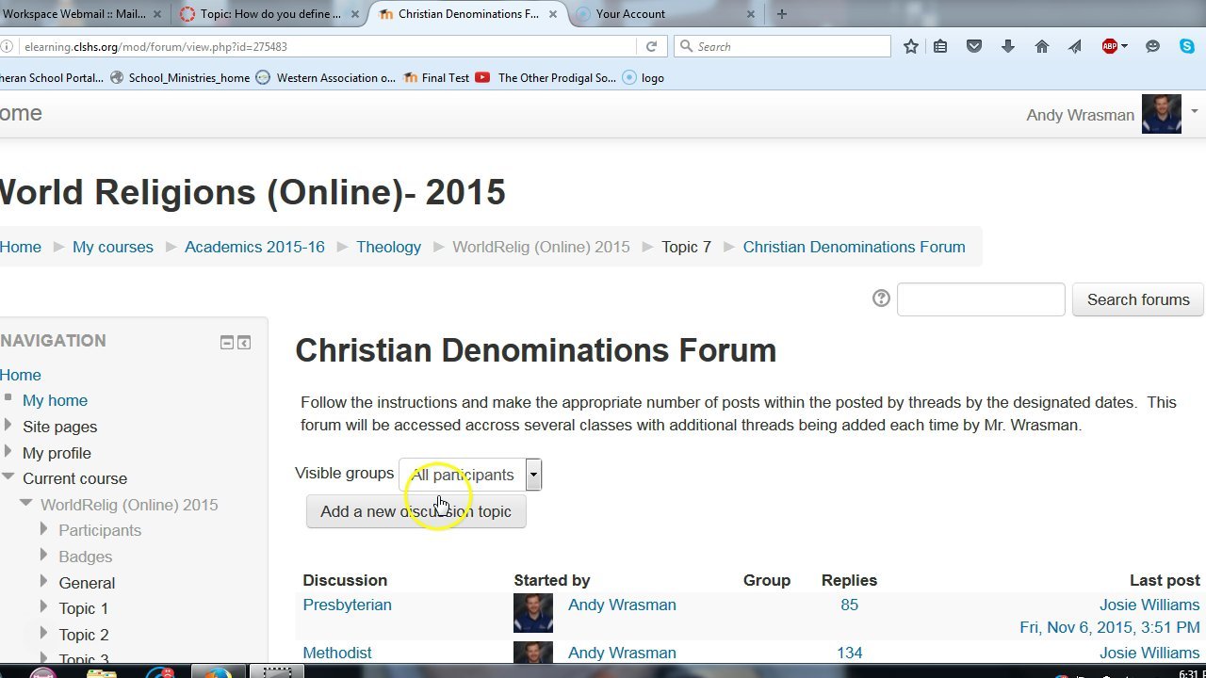Collapse the Current course tree node
Viewport: 1206px width, 678px height.
click(8, 477)
